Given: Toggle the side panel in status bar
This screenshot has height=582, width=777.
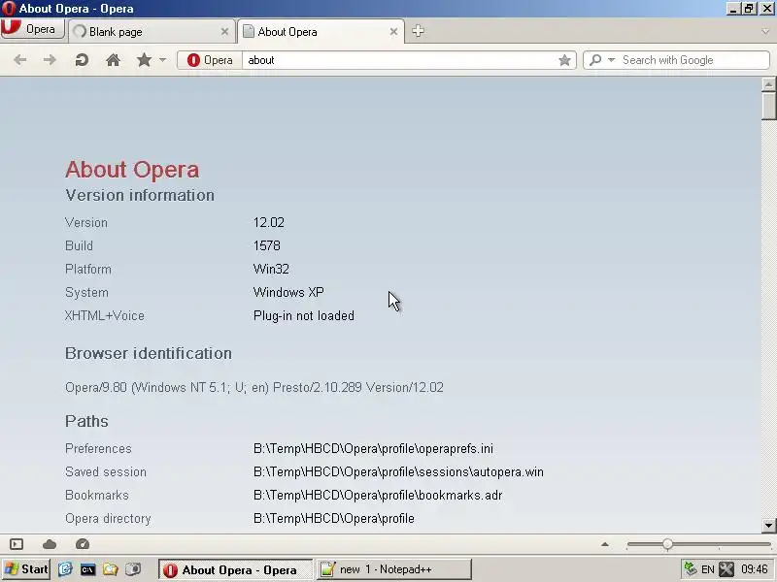Looking at the screenshot, I should (x=17, y=544).
